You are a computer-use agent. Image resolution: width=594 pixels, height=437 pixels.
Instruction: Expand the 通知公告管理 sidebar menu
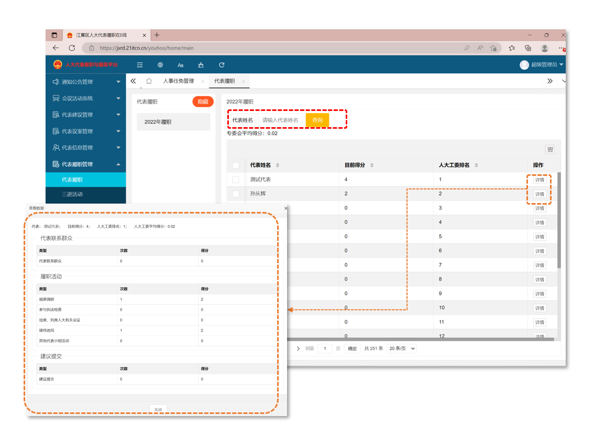[86, 82]
